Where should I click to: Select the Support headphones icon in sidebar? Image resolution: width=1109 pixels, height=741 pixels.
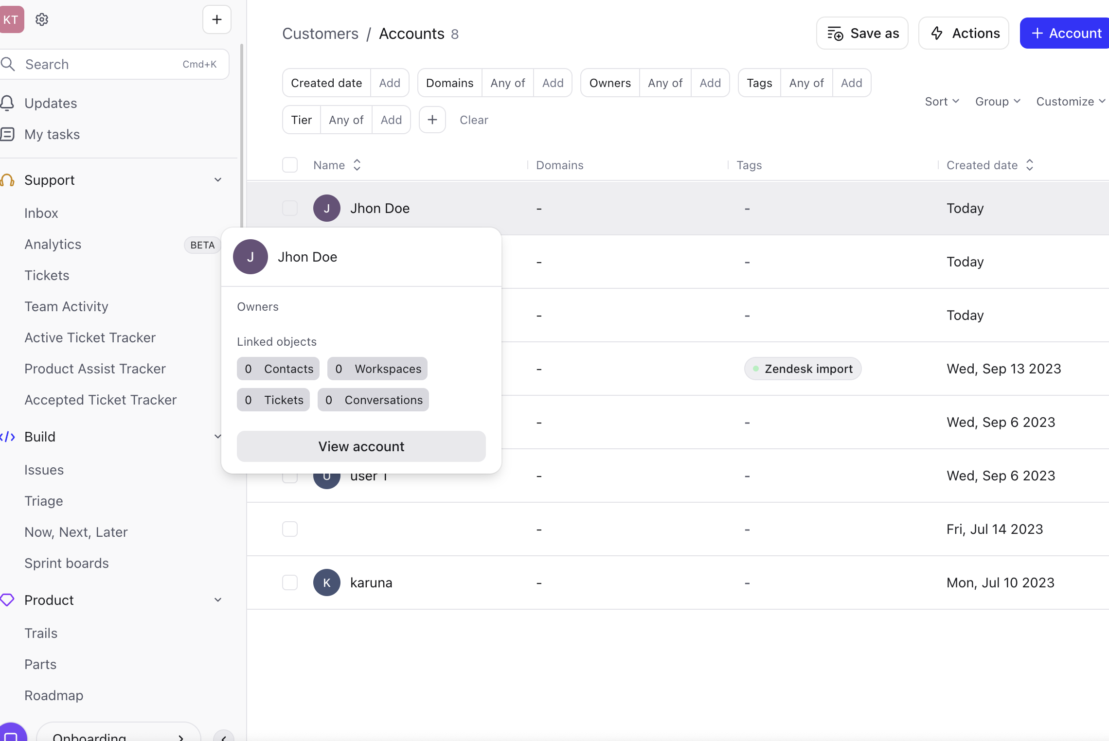tap(7, 180)
